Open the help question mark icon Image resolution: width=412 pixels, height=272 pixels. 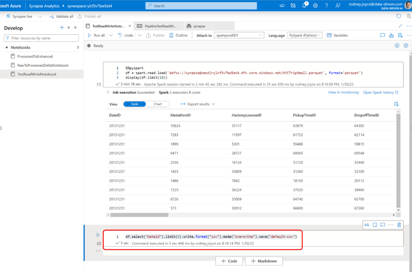coord(326,5)
